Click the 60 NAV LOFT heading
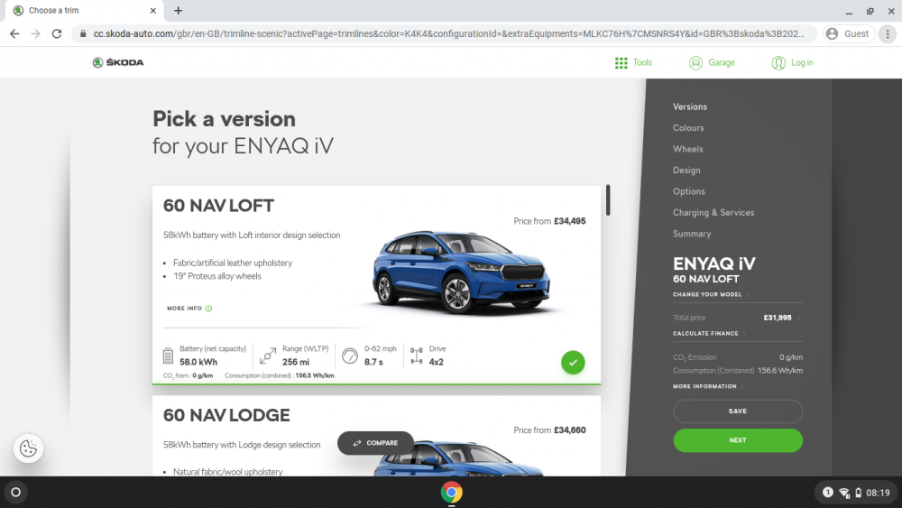902x508 pixels. coord(218,206)
